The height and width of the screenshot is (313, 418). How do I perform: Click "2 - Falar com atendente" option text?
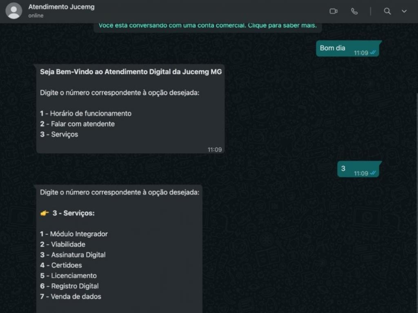coord(78,124)
